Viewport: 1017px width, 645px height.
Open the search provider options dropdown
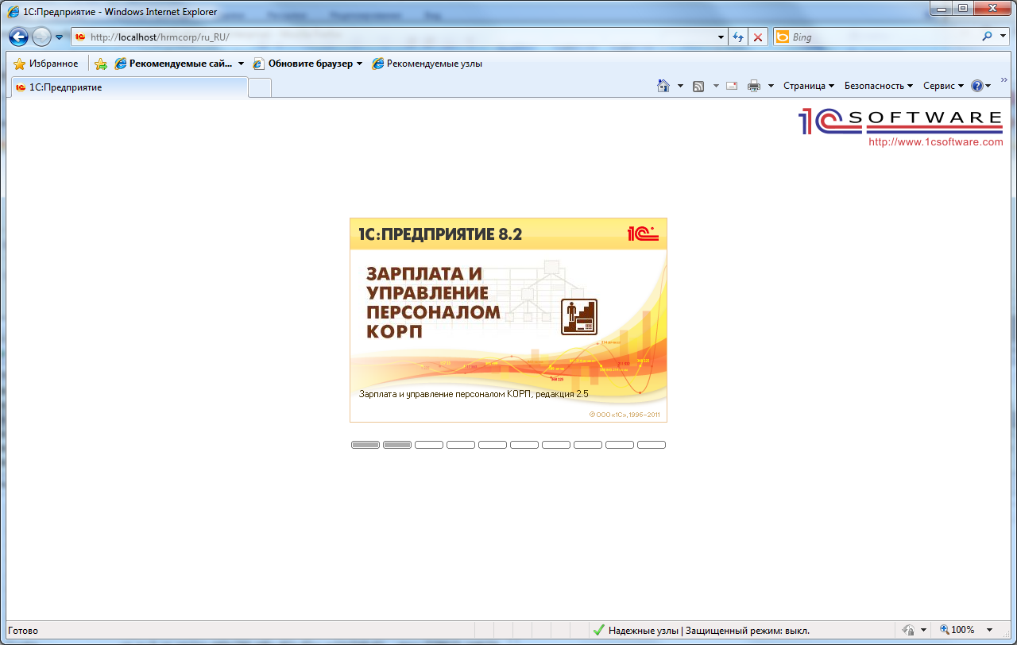tap(1003, 37)
